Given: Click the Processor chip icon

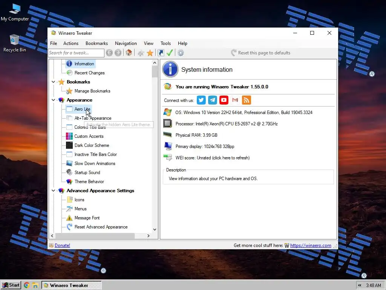Looking at the screenshot, I should point(168,123).
